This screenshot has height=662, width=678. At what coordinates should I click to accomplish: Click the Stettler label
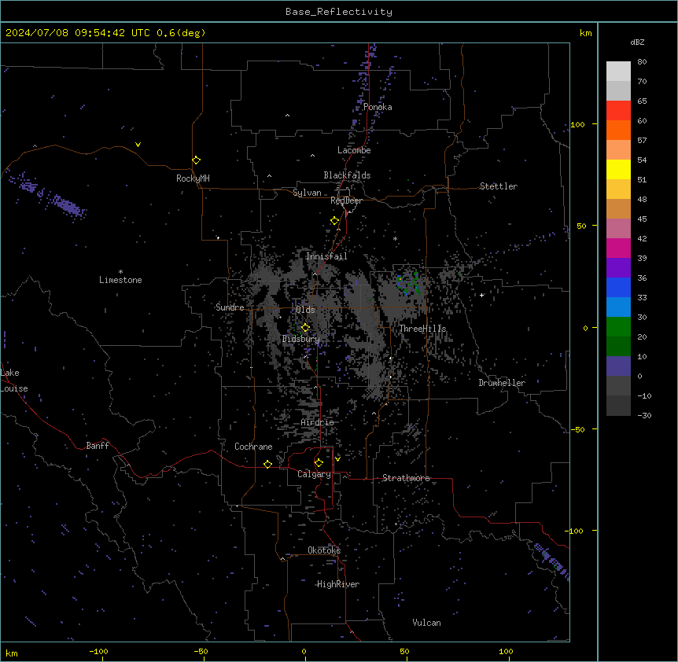coord(499,186)
